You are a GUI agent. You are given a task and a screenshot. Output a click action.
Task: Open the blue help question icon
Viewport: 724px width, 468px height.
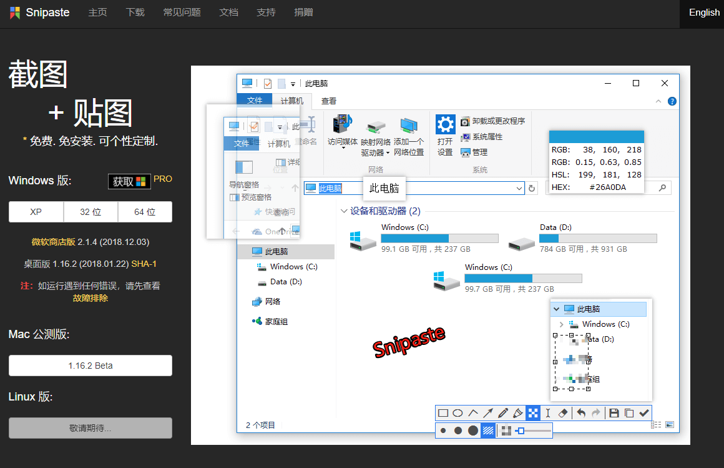tap(672, 101)
